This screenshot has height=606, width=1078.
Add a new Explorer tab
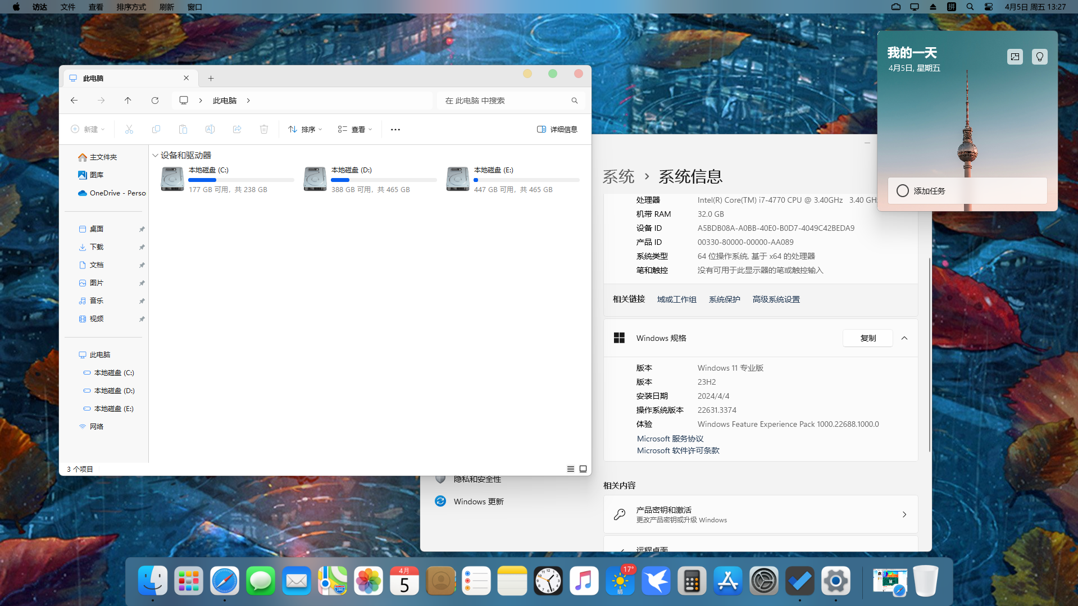[211, 78]
